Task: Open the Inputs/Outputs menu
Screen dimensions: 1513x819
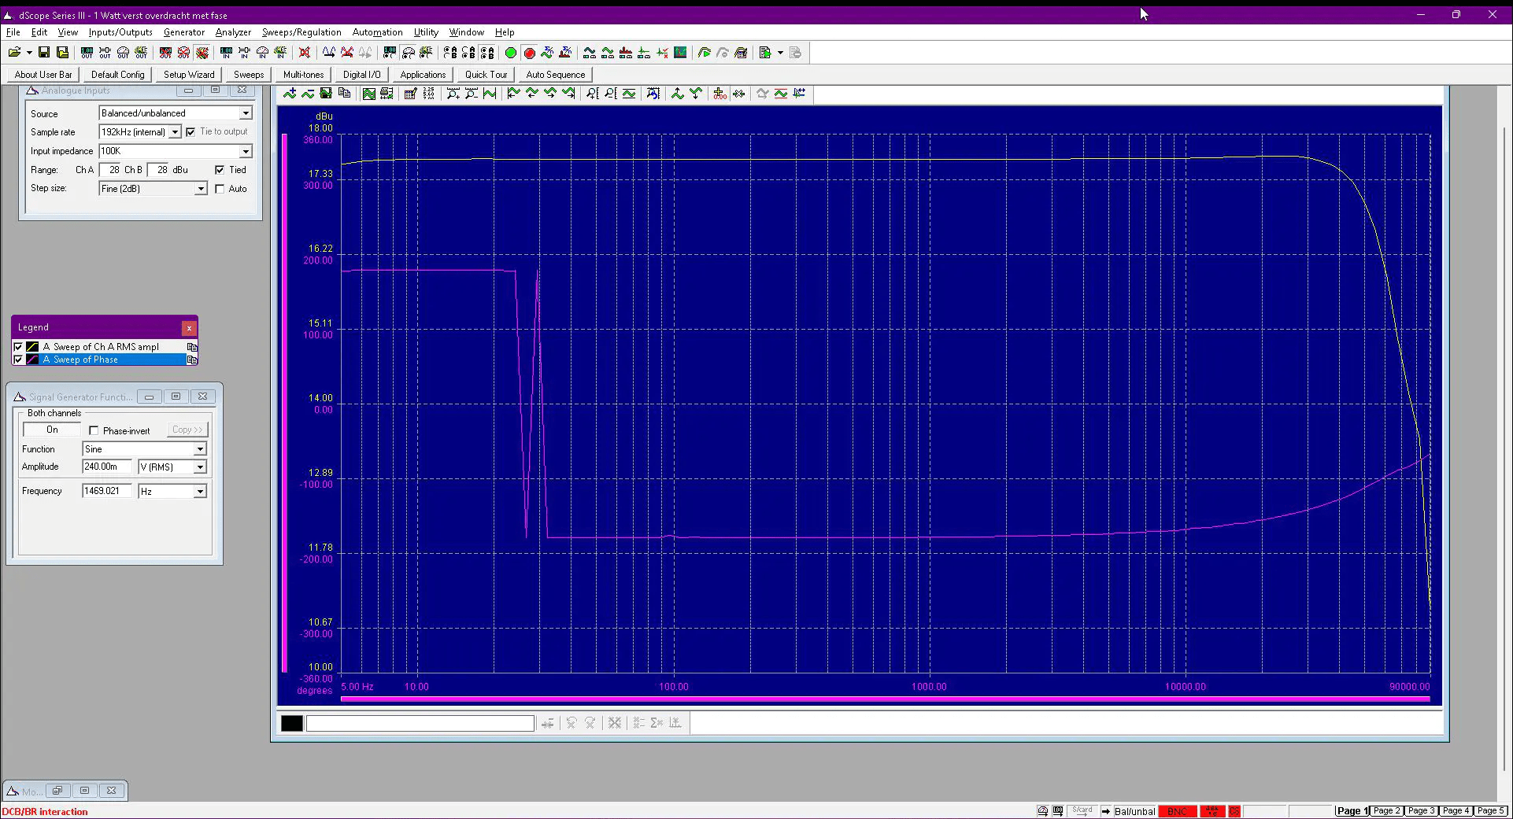Action: point(120,32)
